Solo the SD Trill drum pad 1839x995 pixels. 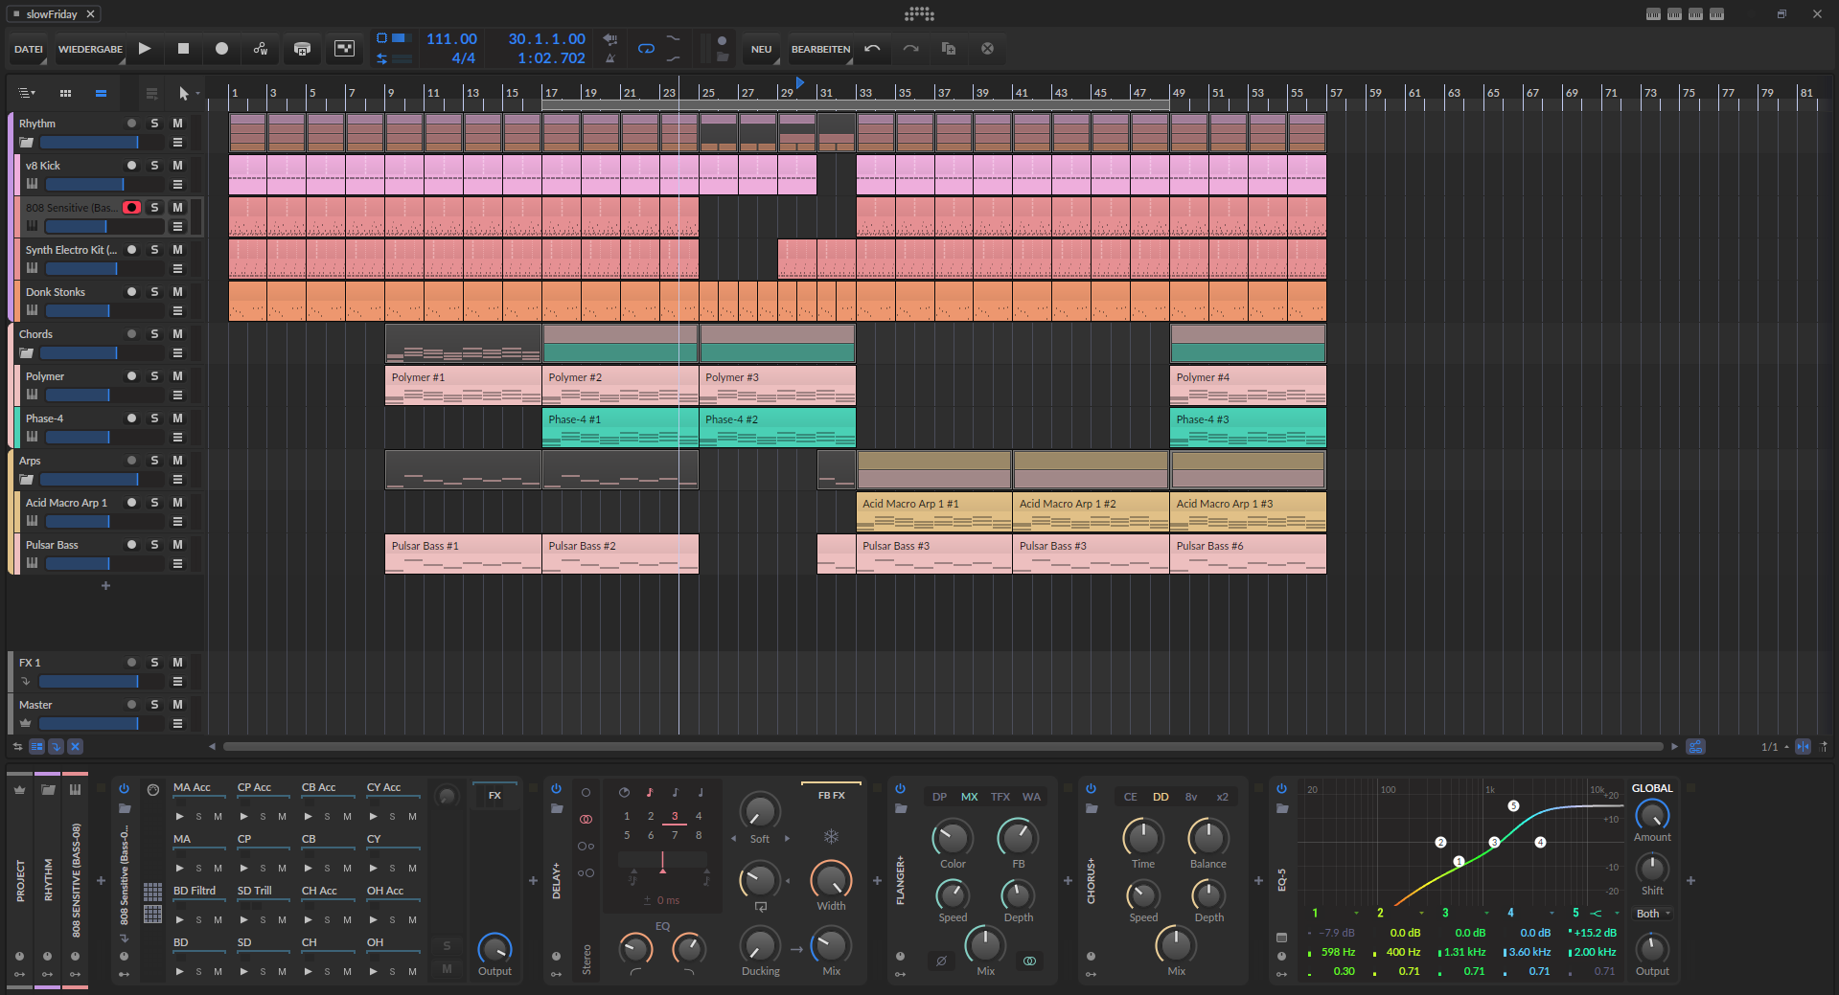tap(263, 920)
